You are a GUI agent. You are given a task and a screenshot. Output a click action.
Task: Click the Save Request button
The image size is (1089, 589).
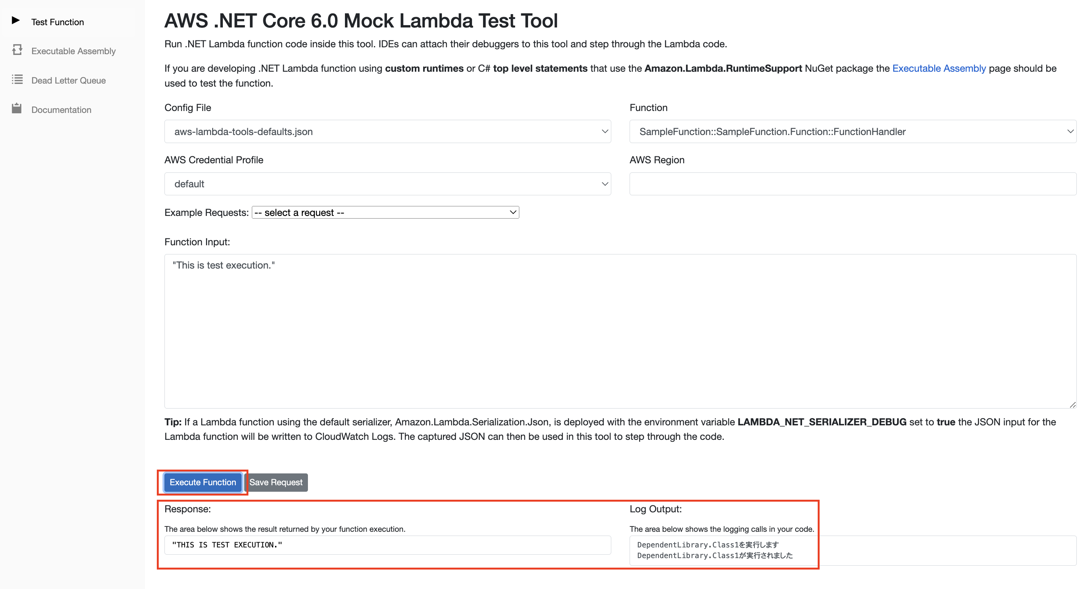pos(277,482)
